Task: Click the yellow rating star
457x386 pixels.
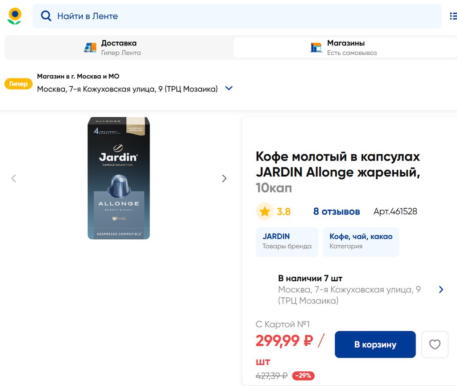Action: [265, 211]
